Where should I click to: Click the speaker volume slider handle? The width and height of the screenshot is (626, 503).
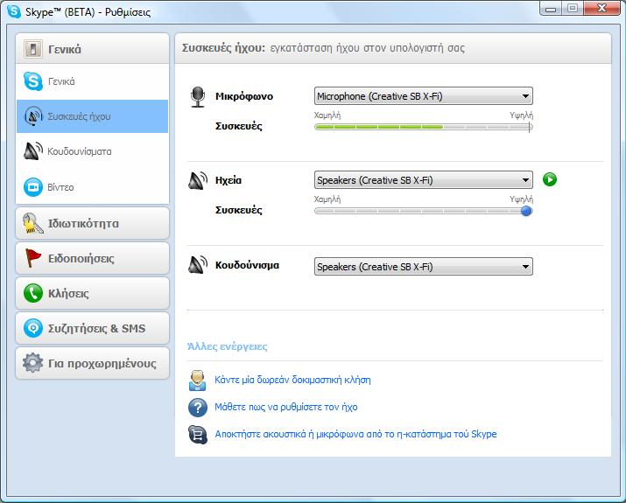(x=526, y=211)
